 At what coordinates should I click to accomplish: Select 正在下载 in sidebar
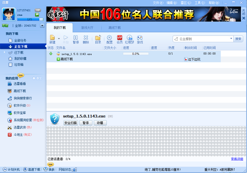[23, 46]
